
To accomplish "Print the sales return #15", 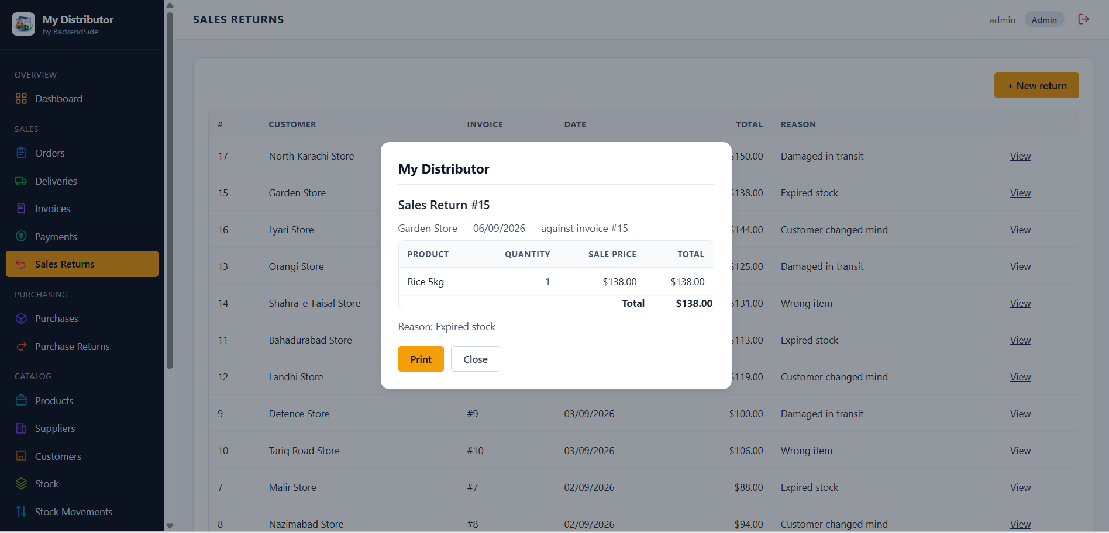I will pos(421,359).
